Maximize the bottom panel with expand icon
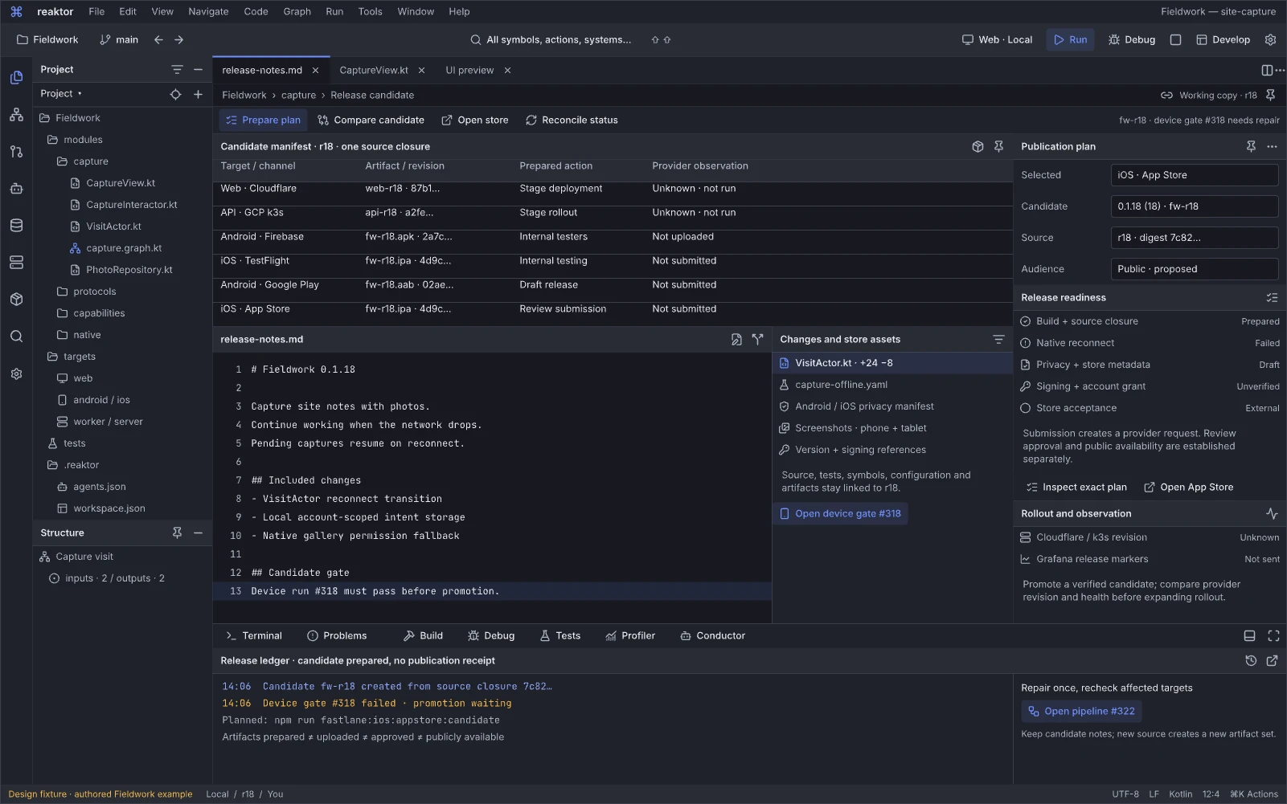This screenshot has width=1287, height=804. tap(1273, 635)
